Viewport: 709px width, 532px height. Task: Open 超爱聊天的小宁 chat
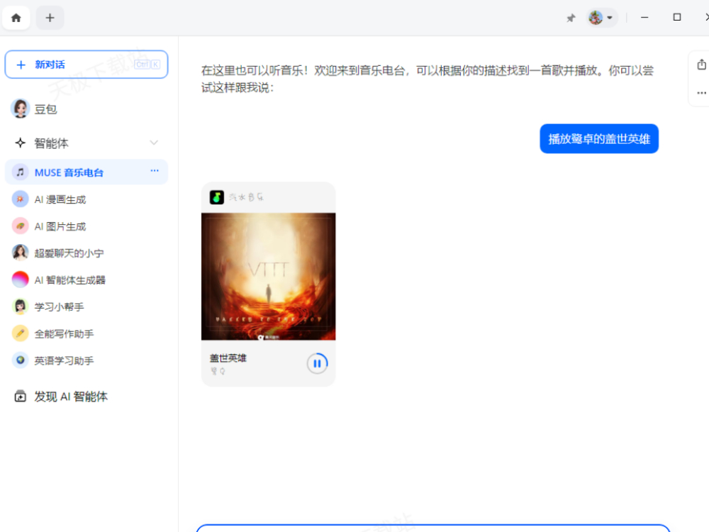(x=86, y=253)
